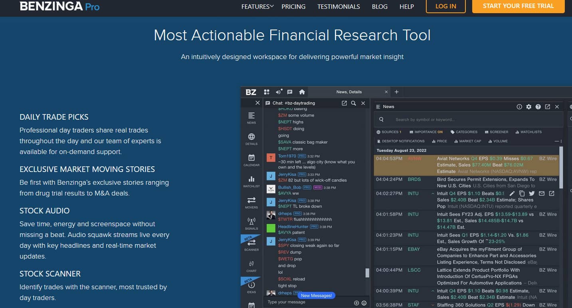The height and width of the screenshot is (308, 572).
Task: Add a new workspace tab with plus
Action: point(396,92)
